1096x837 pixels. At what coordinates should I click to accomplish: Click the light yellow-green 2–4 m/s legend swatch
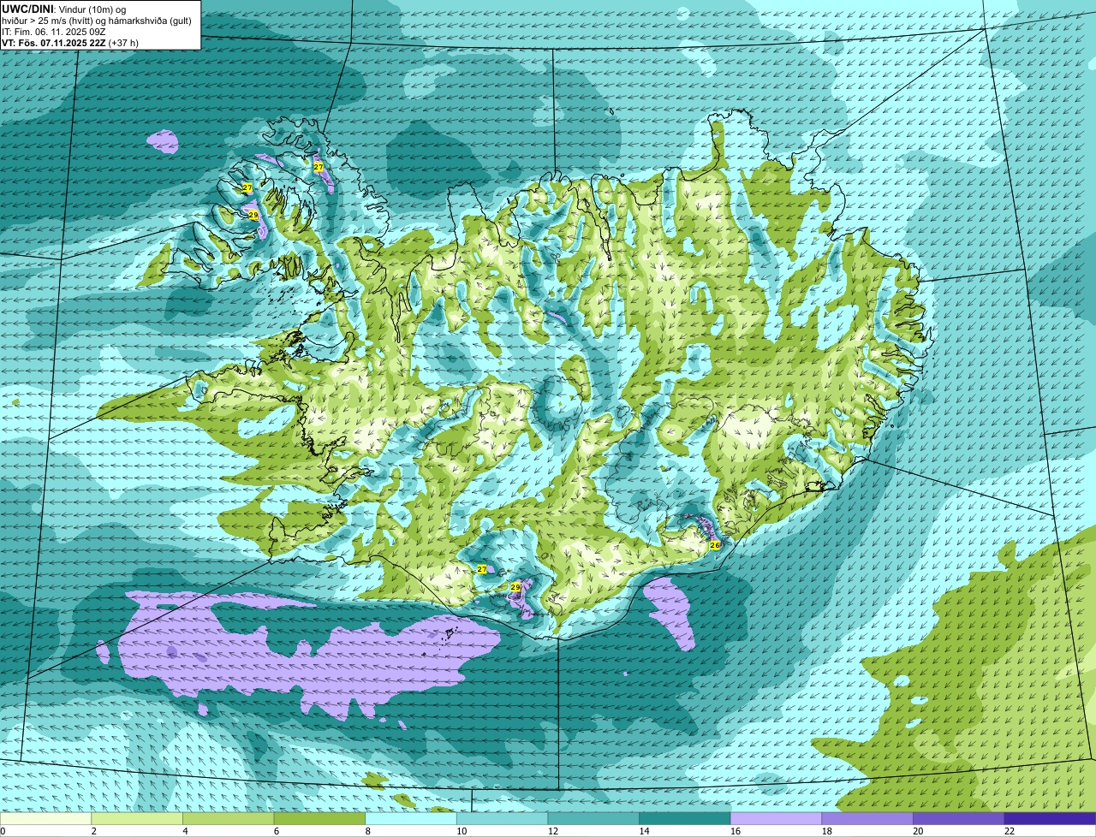pyautogui.click(x=137, y=819)
